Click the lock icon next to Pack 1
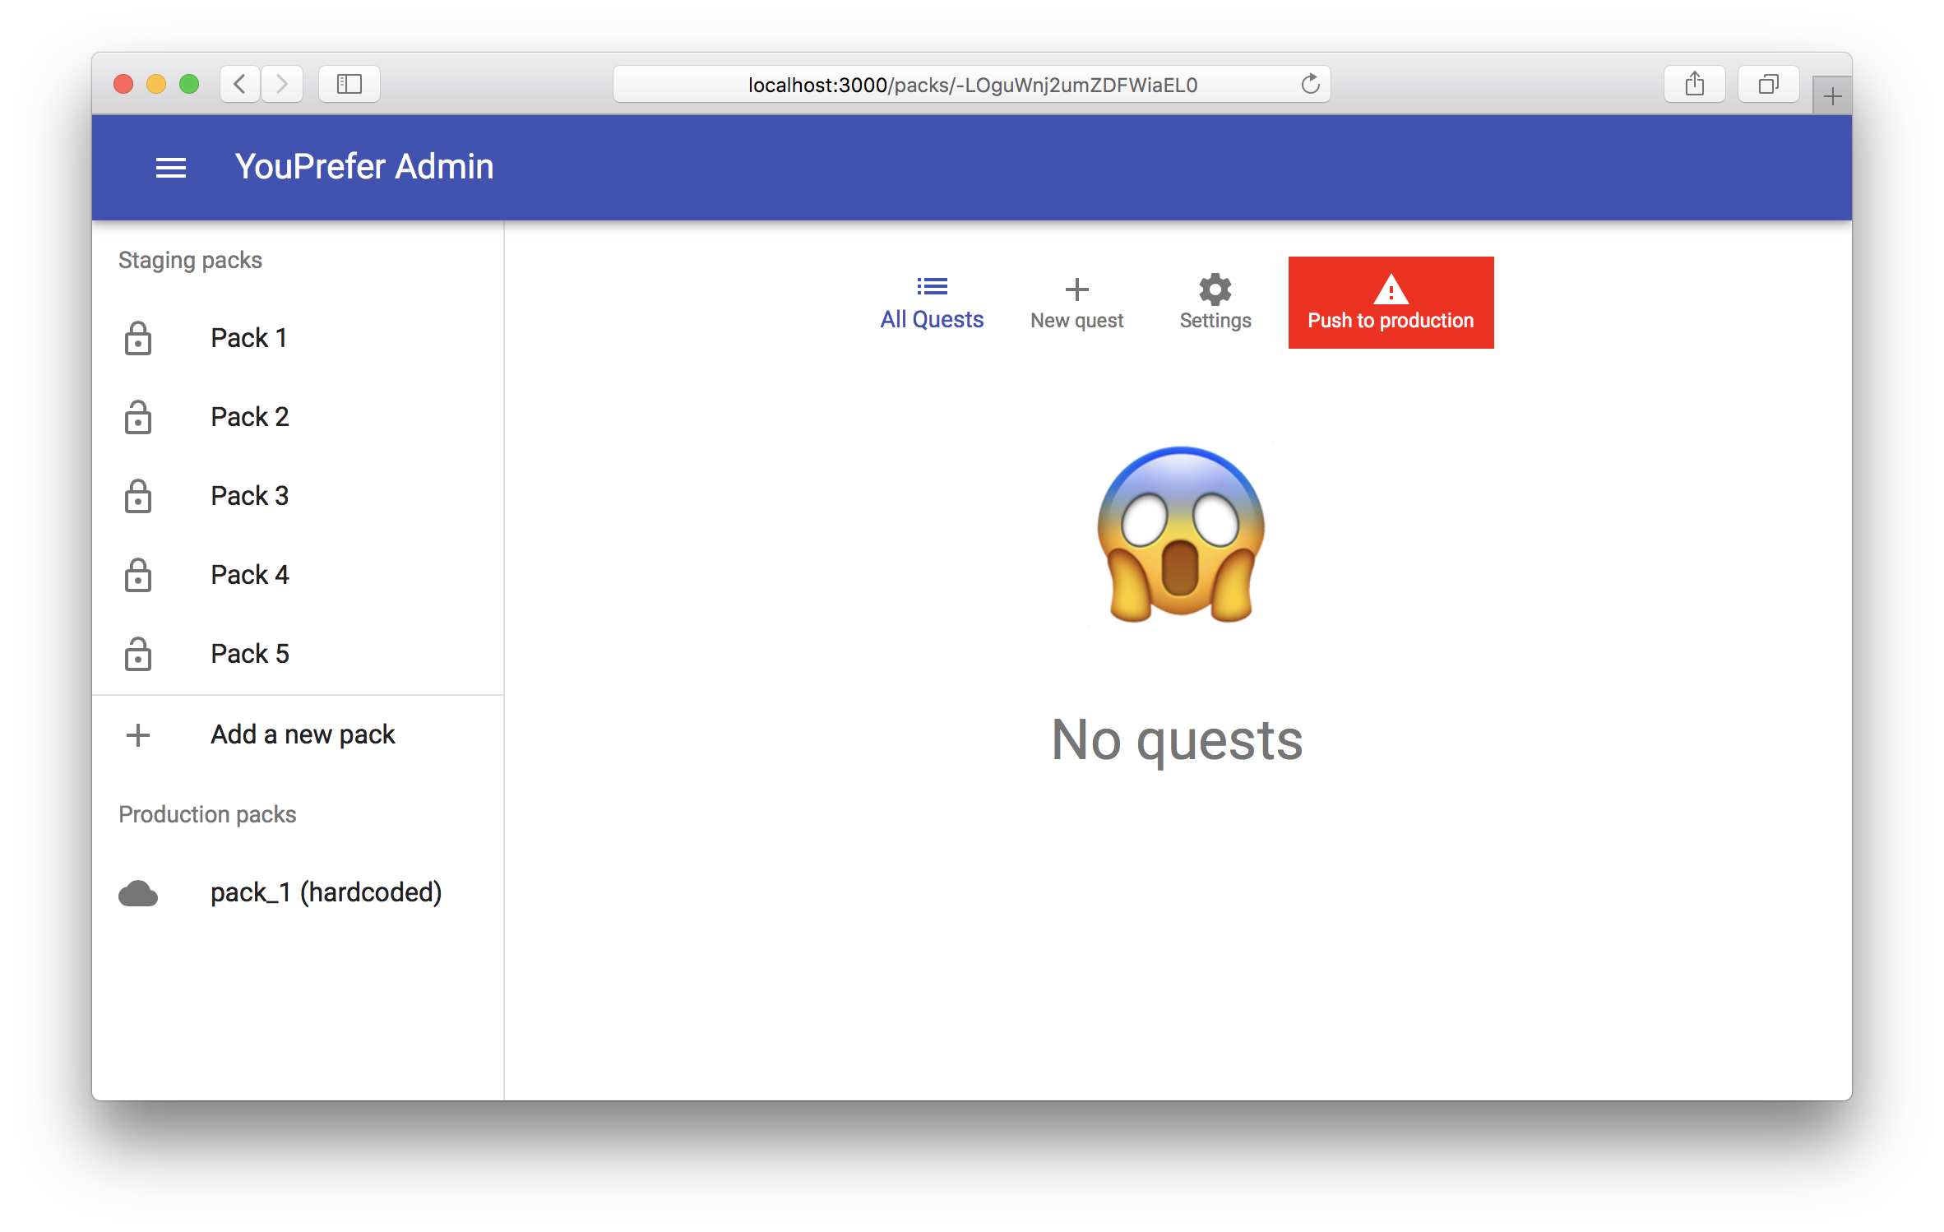This screenshot has height=1232, width=1944. click(138, 338)
